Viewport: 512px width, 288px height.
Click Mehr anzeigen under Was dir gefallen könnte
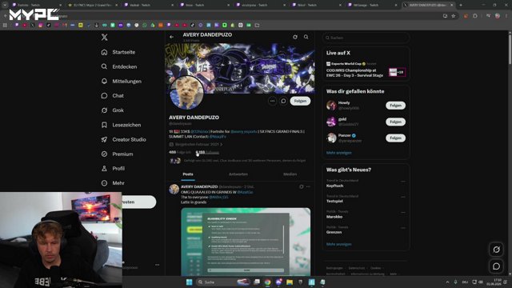(339, 153)
